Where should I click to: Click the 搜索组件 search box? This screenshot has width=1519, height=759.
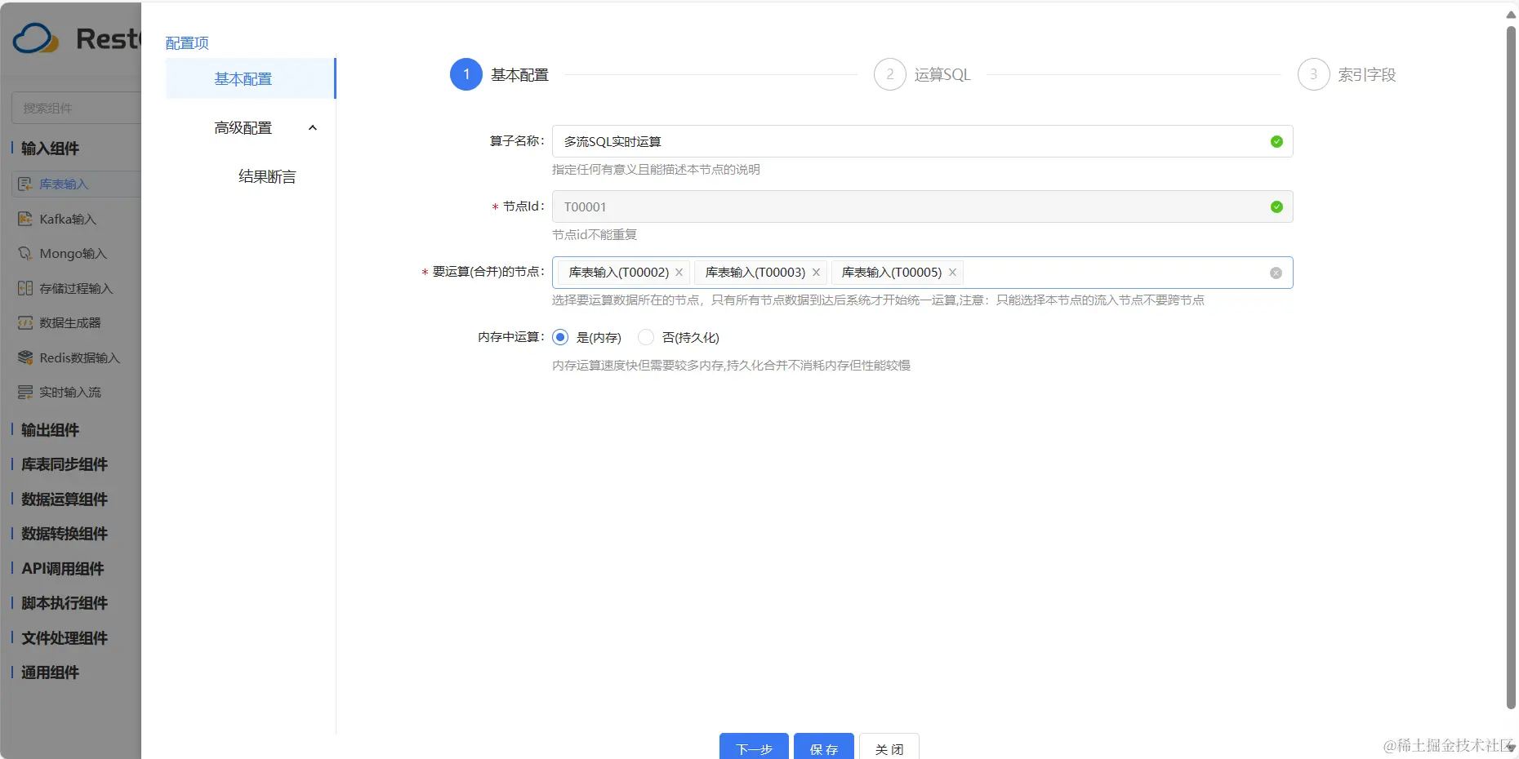[77, 108]
